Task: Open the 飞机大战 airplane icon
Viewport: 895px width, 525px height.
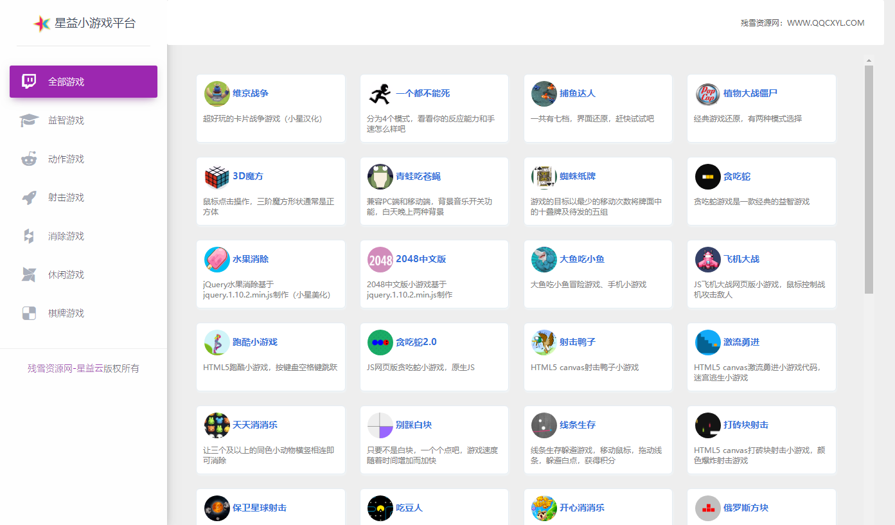Action: (707, 260)
